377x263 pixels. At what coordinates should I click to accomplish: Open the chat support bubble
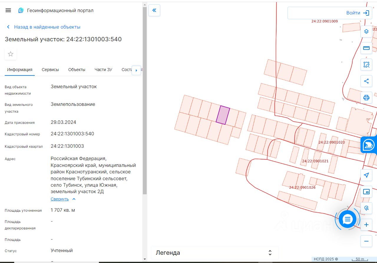pyautogui.click(x=348, y=219)
